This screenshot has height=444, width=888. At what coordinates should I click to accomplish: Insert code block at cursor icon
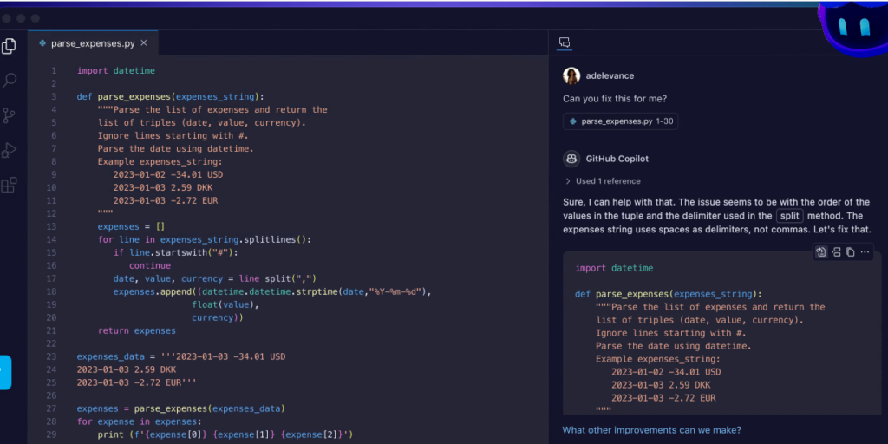(x=836, y=252)
